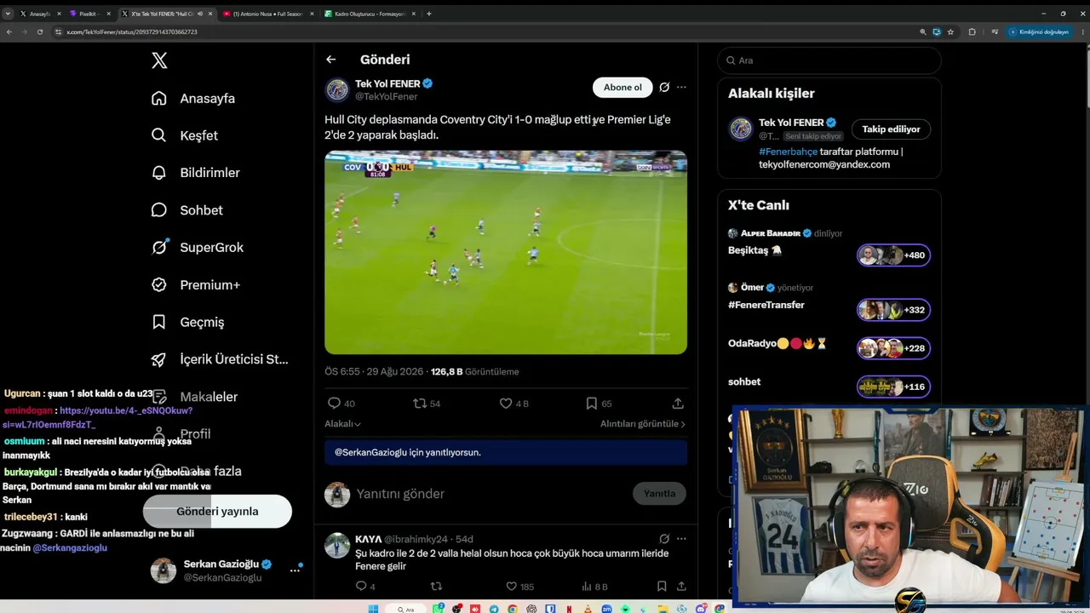Join the #FenereTransfer live space
1090x613 pixels.
pyautogui.click(x=893, y=310)
